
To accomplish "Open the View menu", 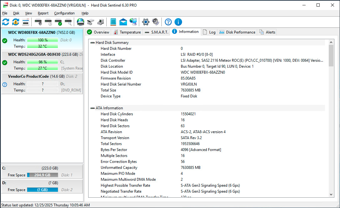I will click(28, 13).
